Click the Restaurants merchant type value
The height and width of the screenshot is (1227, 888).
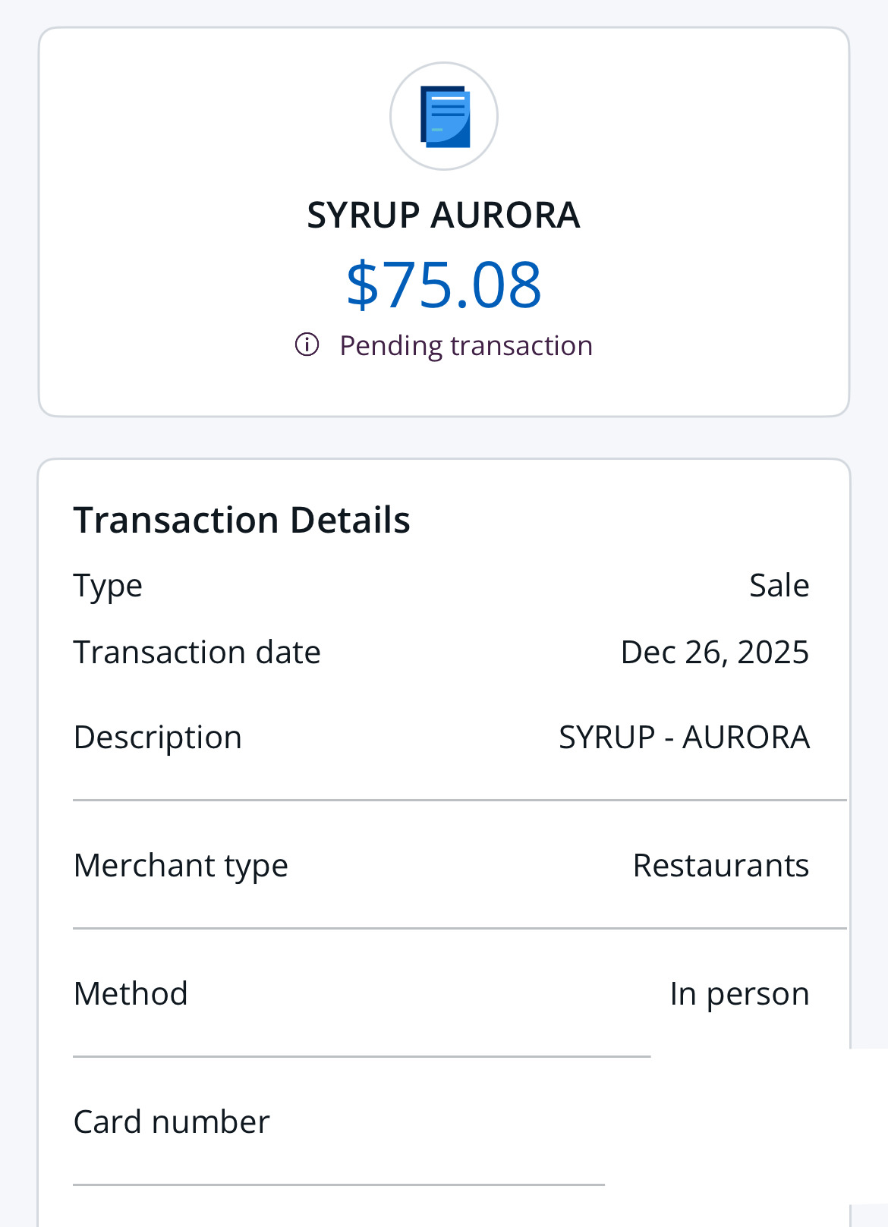point(720,865)
